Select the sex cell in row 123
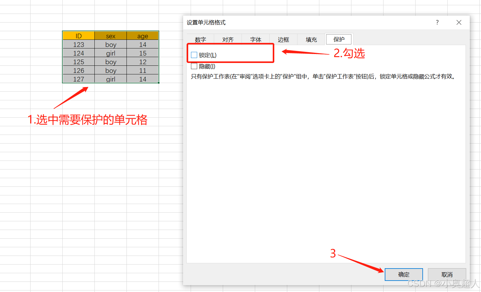 point(111,44)
